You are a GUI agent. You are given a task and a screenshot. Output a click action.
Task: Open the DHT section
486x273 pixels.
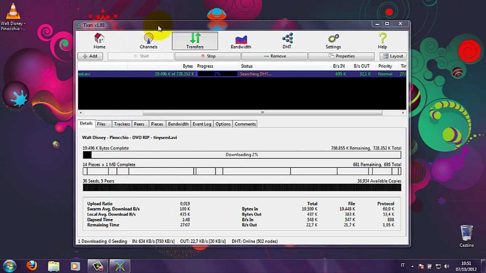[x=287, y=41]
